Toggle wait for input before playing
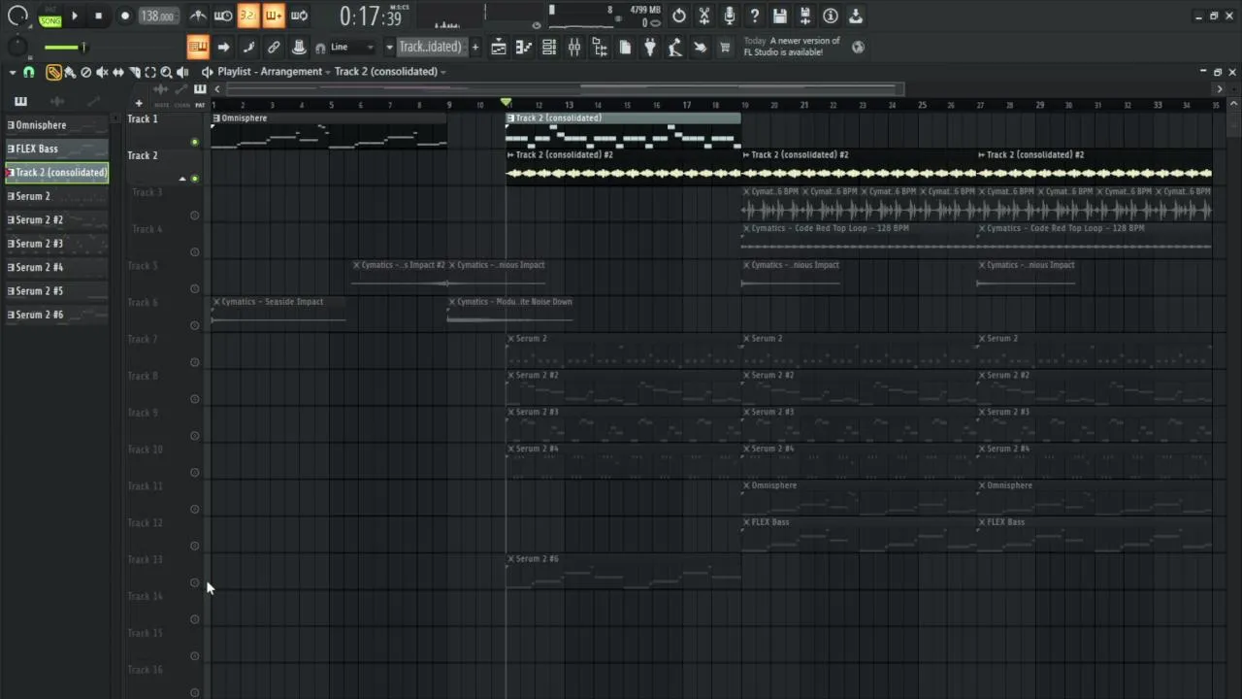The width and height of the screenshot is (1242, 699). click(223, 16)
